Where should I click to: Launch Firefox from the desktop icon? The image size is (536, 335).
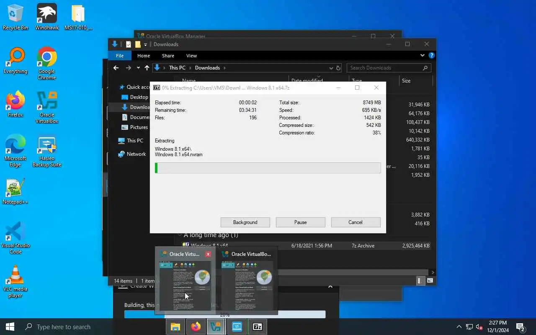click(15, 105)
